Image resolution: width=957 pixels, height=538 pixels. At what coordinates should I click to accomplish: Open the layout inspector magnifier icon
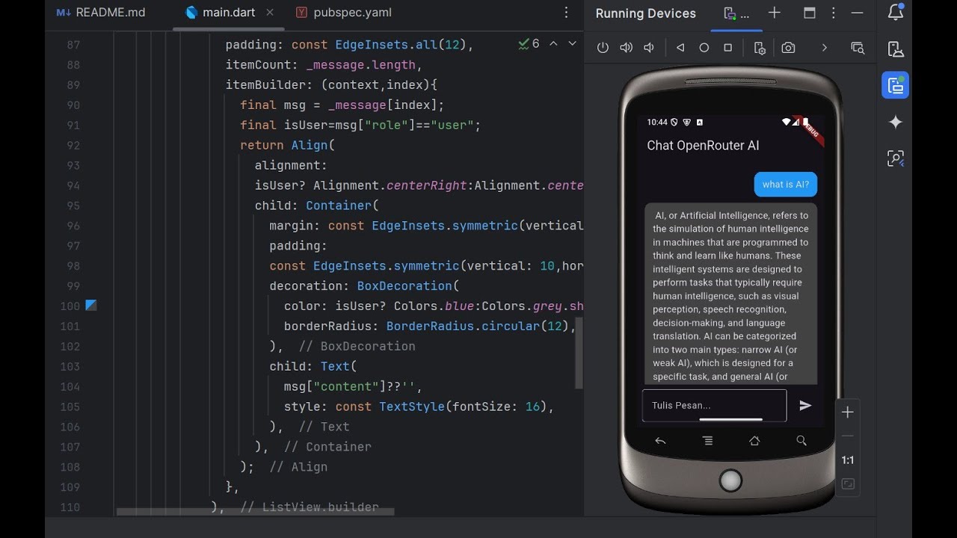point(858,48)
